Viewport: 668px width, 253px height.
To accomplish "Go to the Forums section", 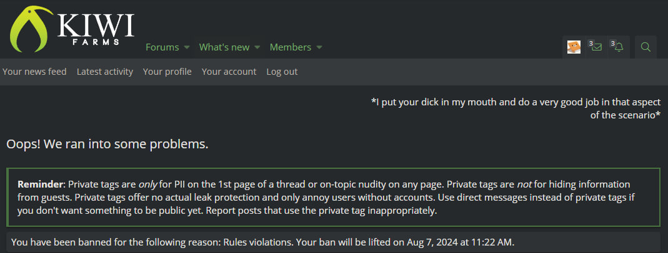I will (162, 47).
